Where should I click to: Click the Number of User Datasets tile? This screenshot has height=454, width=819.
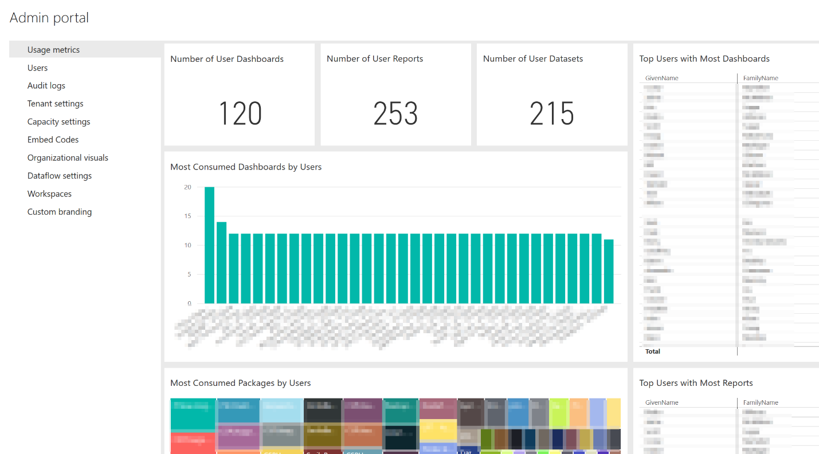tap(552, 94)
